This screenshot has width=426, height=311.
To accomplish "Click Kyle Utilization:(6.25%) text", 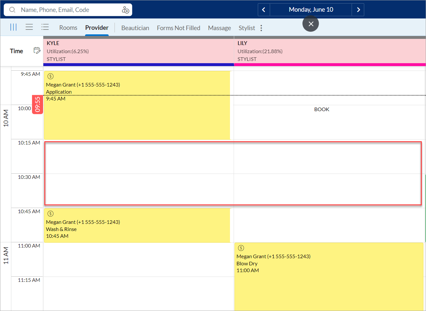I will pos(68,51).
